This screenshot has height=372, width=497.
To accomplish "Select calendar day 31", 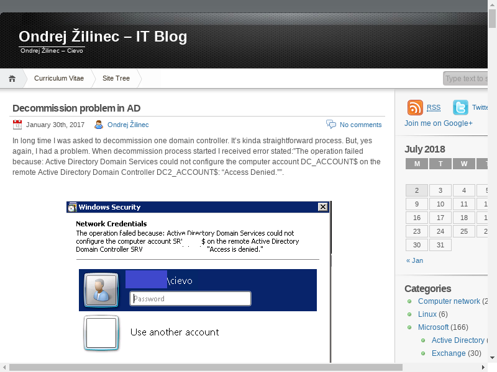I will coord(440,245).
